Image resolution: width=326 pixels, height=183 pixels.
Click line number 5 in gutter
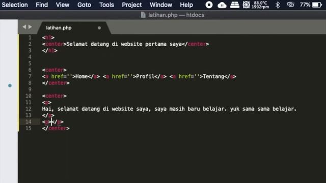point(30,64)
